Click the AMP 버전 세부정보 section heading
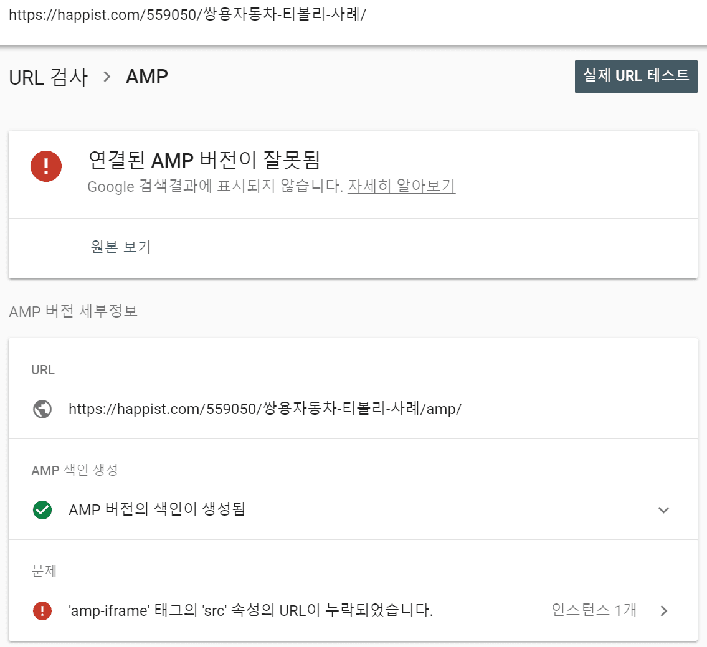Image resolution: width=707 pixels, height=647 pixels. point(74,311)
